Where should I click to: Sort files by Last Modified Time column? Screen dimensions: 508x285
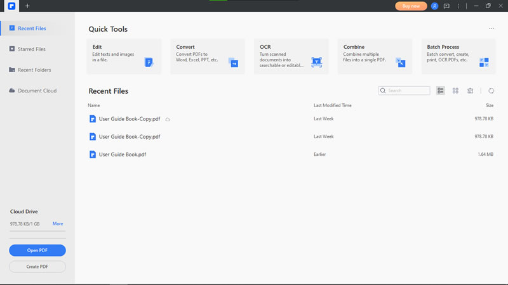[x=332, y=105]
